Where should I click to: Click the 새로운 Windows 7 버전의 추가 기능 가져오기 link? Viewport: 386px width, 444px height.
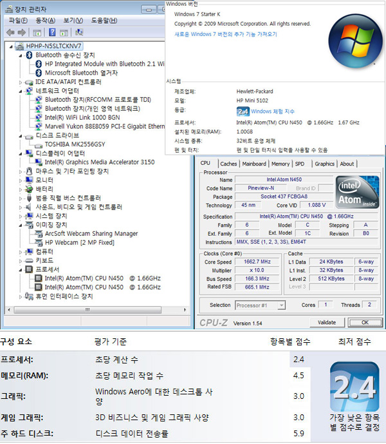pyautogui.click(x=226, y=34)
